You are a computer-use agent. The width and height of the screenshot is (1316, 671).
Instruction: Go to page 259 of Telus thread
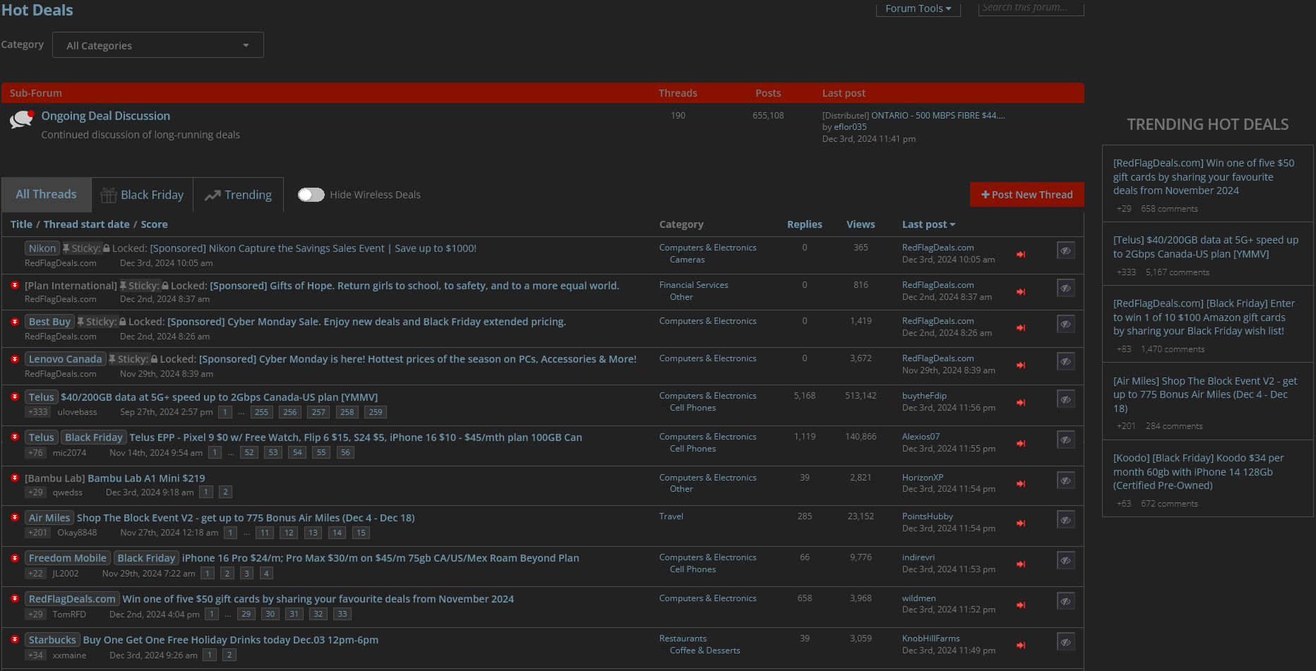[375, 412]
